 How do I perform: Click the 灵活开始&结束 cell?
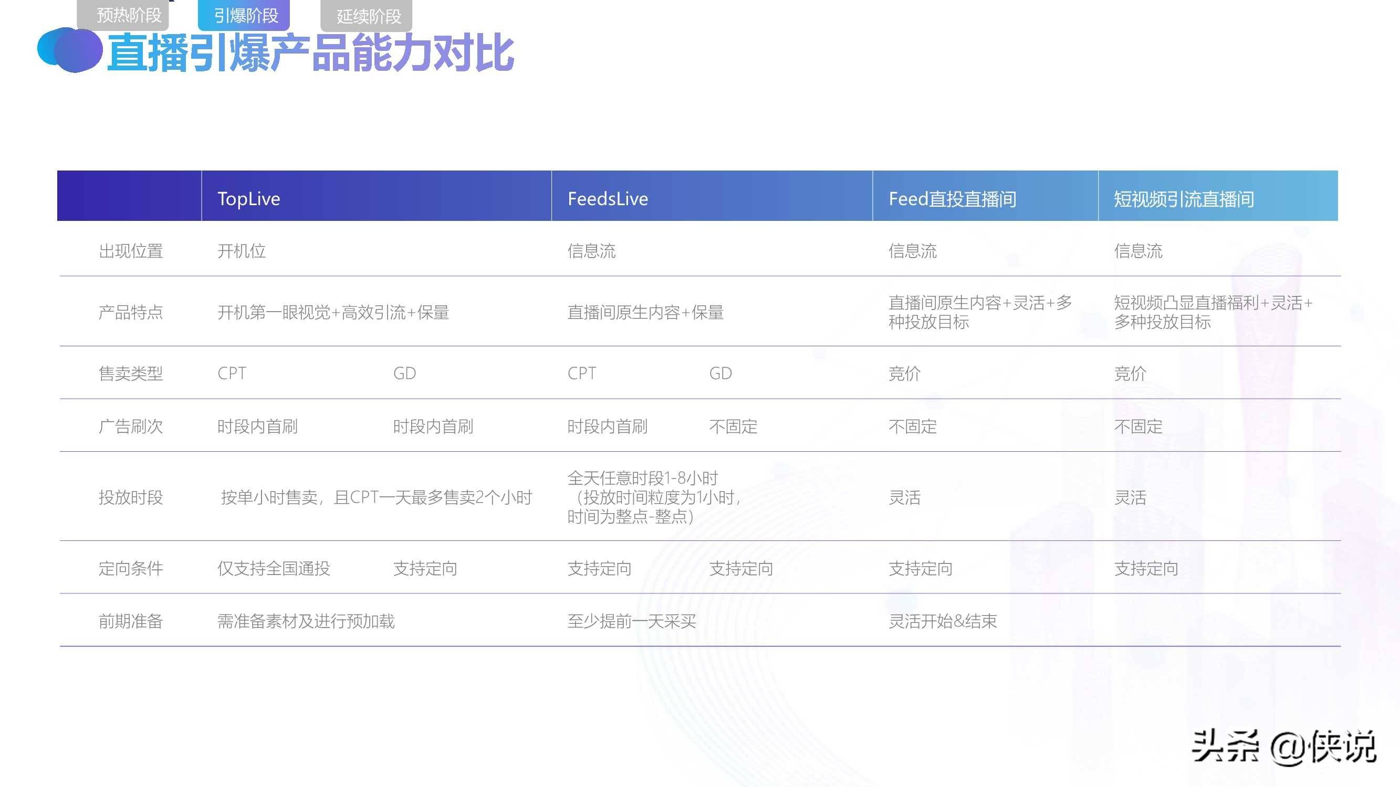943,621
